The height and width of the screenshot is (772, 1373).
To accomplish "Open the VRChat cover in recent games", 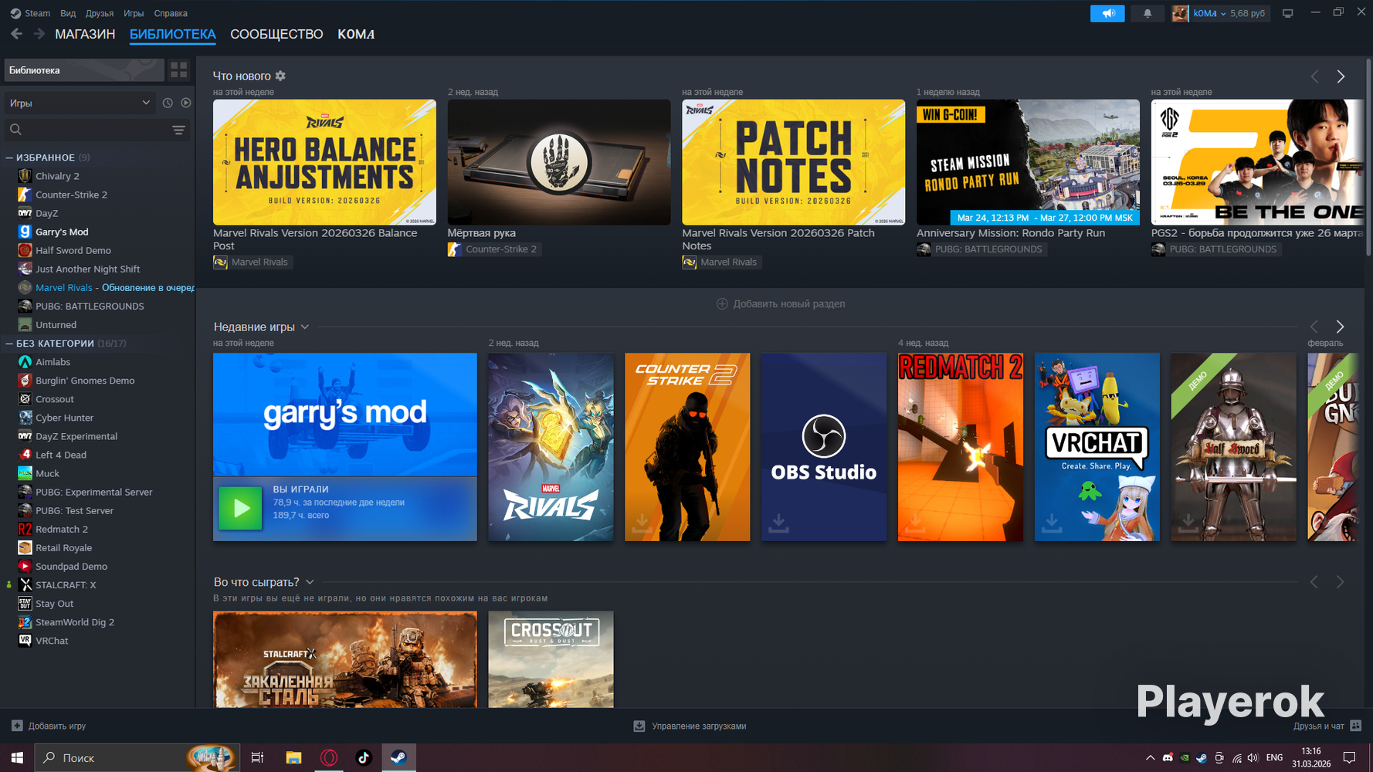I will [1097, 447].
